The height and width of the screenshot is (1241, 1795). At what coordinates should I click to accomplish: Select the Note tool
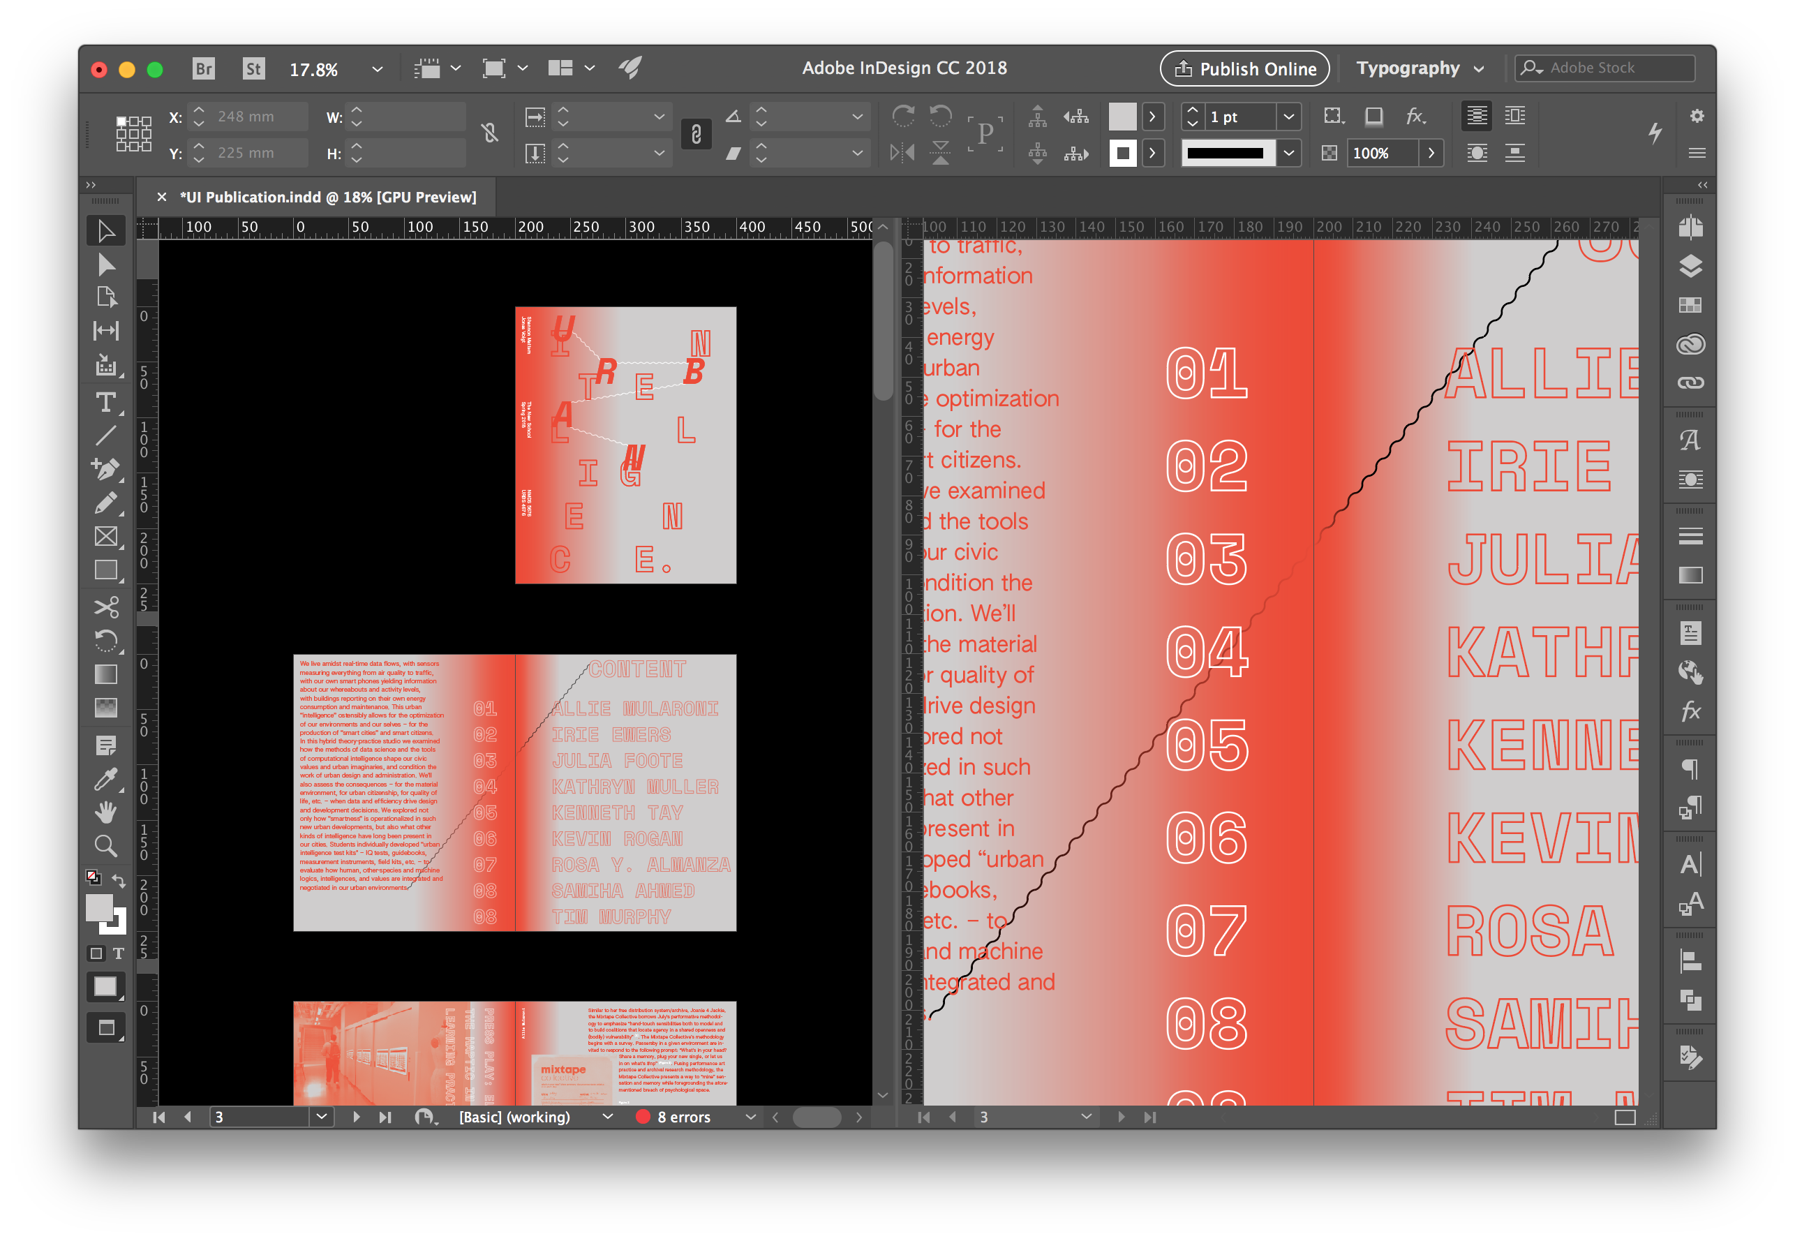(107, 745)
